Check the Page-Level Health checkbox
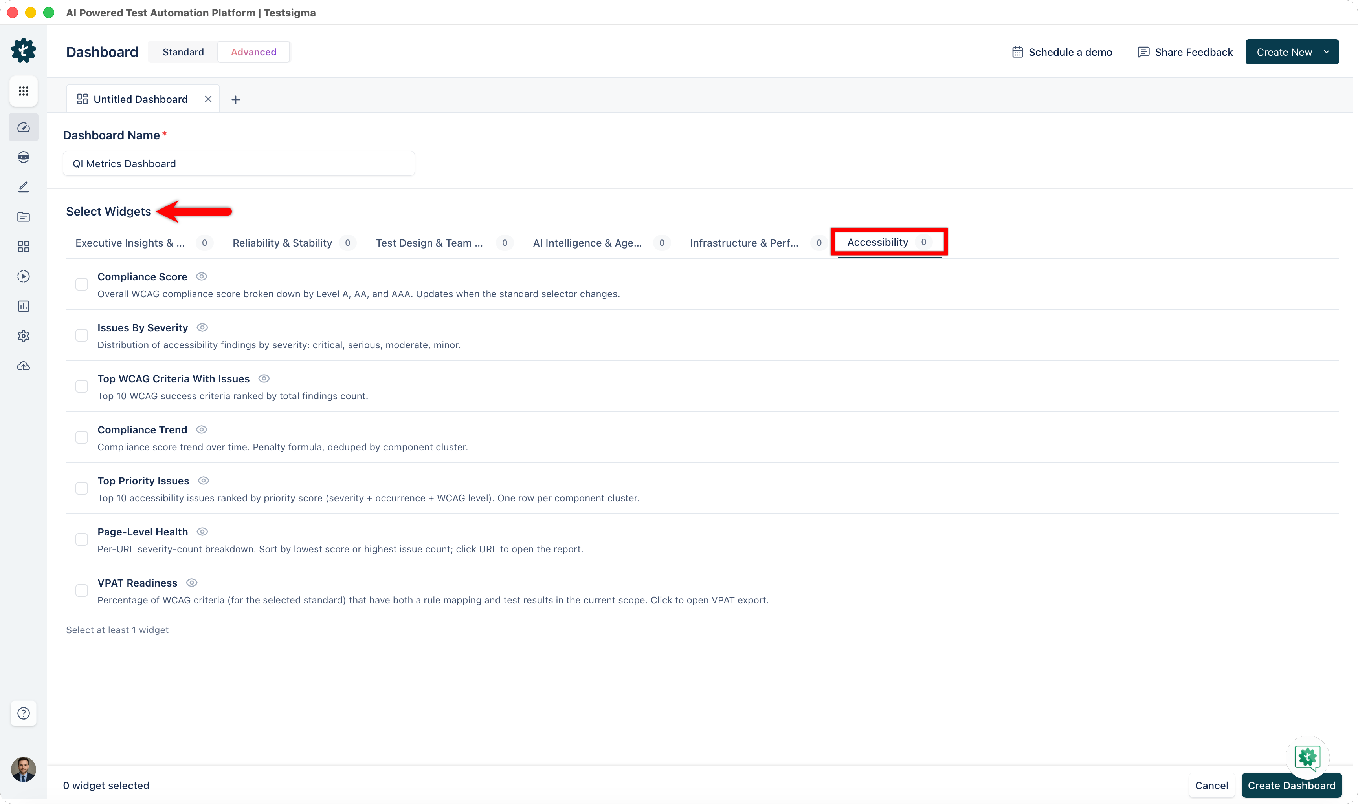The width and height of the screenshot is (1358, 804). (x=82, y=540)
